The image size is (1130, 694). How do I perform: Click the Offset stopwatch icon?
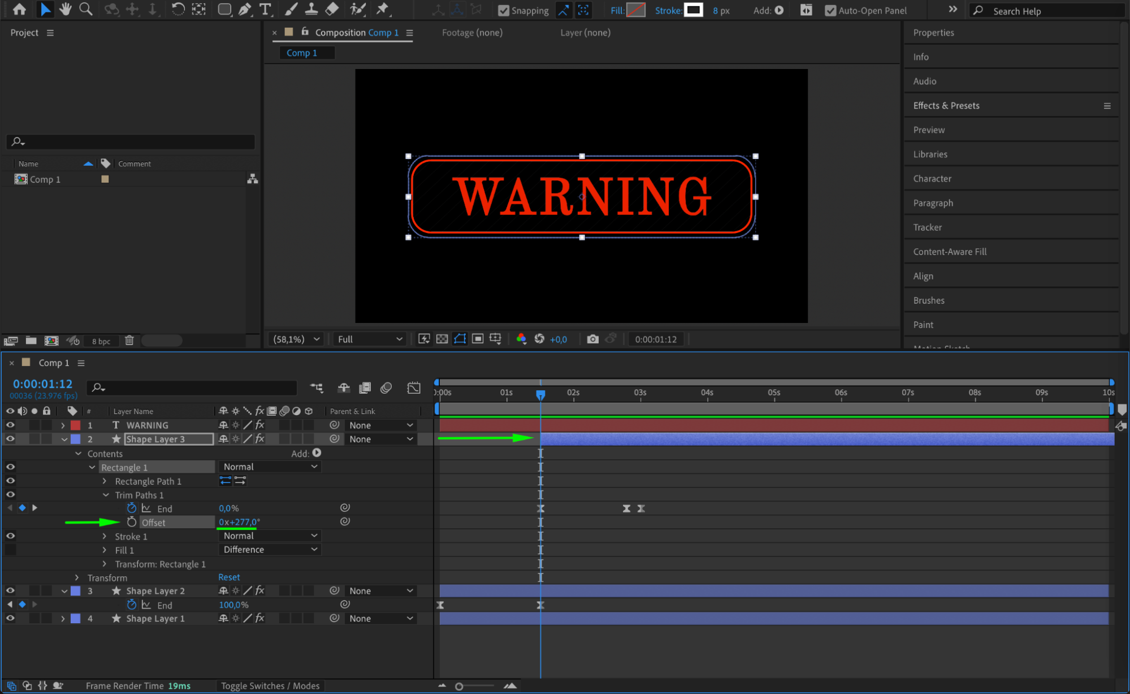click(x=132, y=521)
